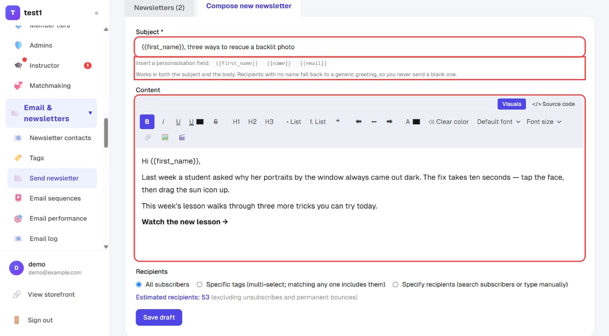
Task: Click Save draft button
Action: click(159, 317)
